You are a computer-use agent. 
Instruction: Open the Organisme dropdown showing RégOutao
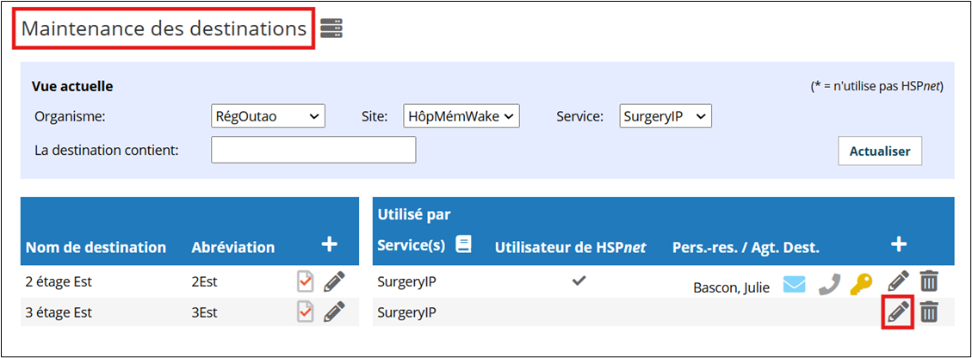coord(268,116)
